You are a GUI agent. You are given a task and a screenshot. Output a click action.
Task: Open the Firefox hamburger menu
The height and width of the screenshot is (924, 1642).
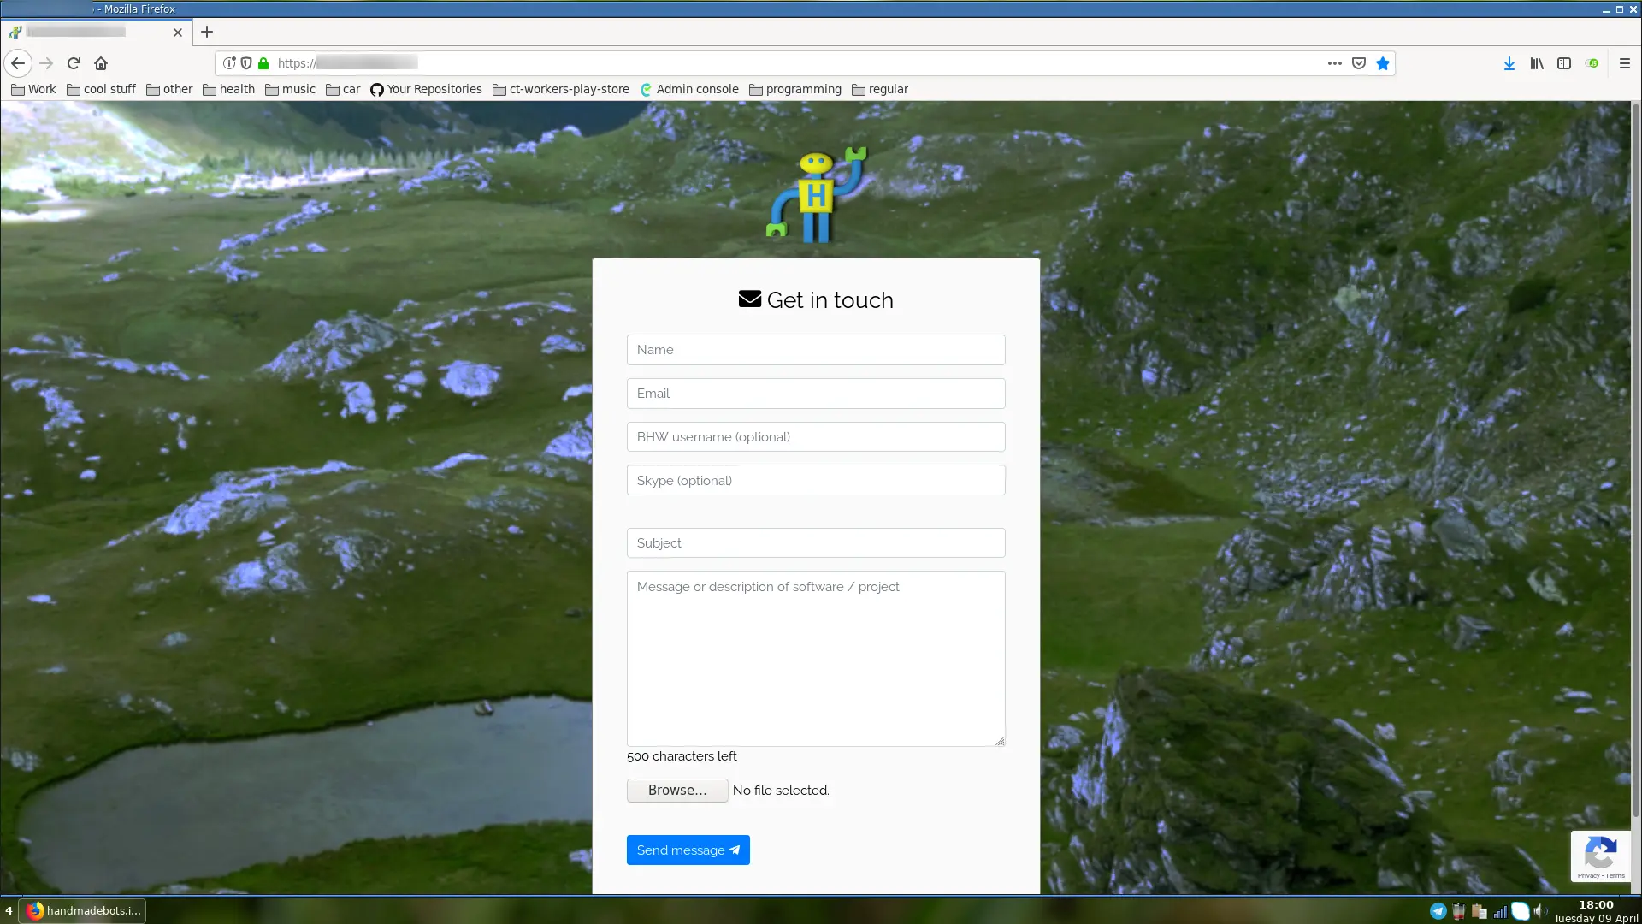pyautogui.click(x=1625, y=63)
